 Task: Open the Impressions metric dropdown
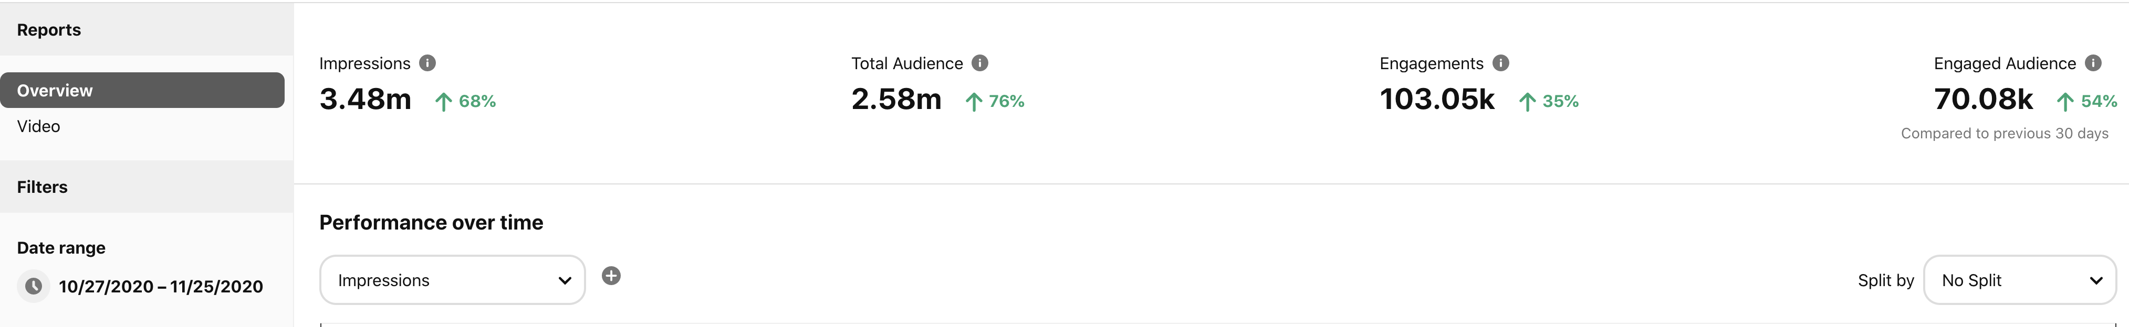[x=452, y=280]
